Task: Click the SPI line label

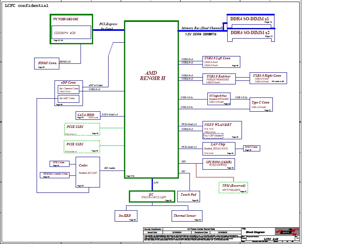Action: point(184,162)
